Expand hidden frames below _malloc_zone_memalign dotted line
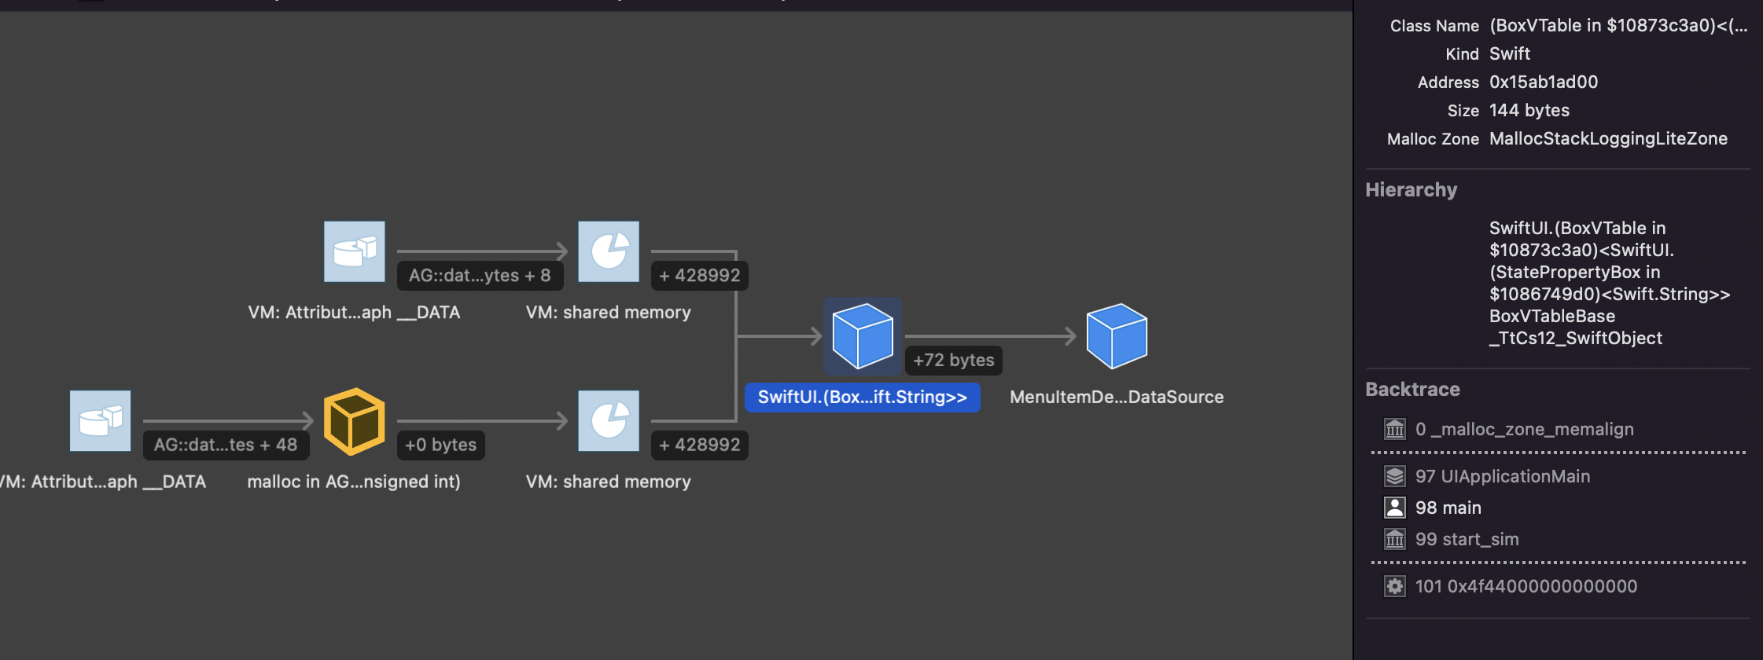The height and width of the screenshot is (660, 1763). [1557, 453]
